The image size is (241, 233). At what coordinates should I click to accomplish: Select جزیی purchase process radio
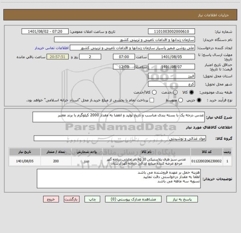199,100
